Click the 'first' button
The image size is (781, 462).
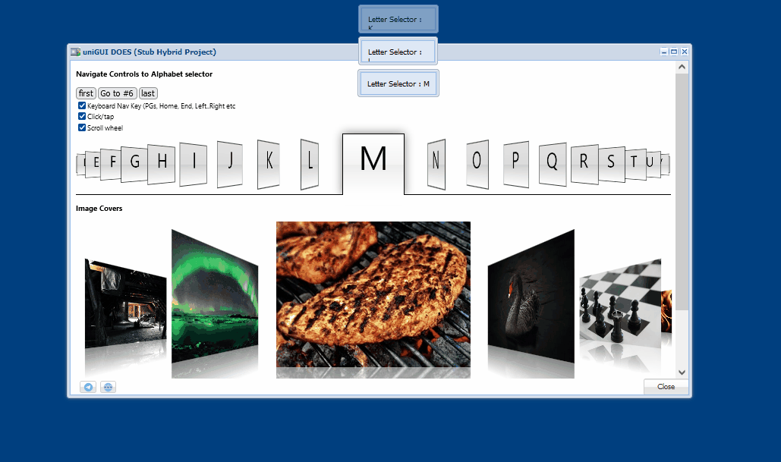click(x=86, y=93)
